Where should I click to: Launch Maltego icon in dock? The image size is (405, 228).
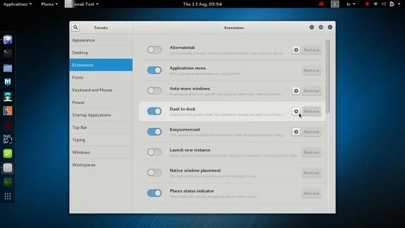tap(8, 139)
